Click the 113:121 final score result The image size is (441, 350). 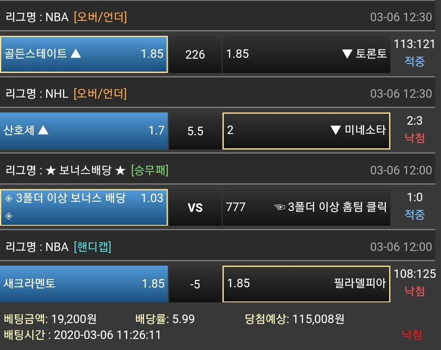414,44
